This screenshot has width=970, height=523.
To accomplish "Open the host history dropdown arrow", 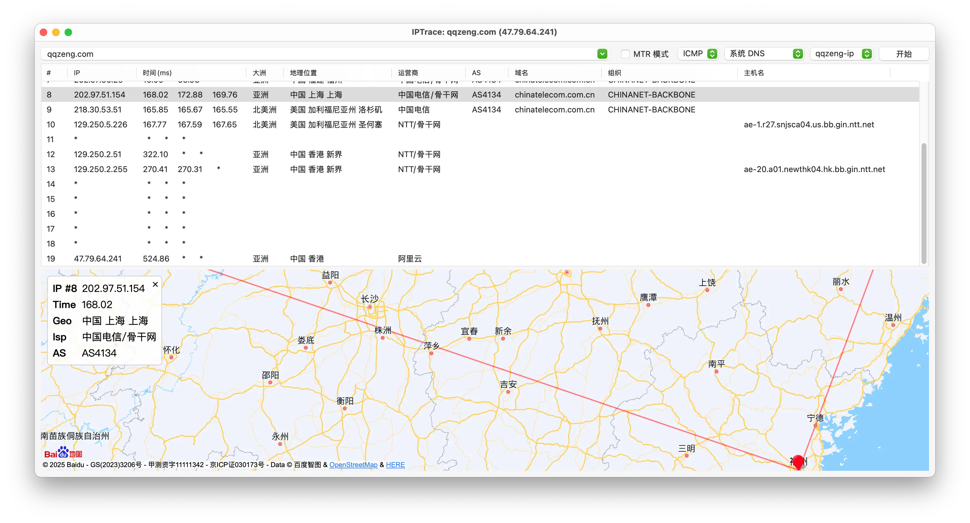I will coord(602,54).
